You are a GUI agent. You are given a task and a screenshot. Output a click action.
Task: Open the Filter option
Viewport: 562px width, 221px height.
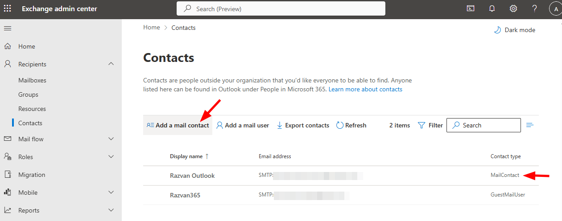(430, 125)
